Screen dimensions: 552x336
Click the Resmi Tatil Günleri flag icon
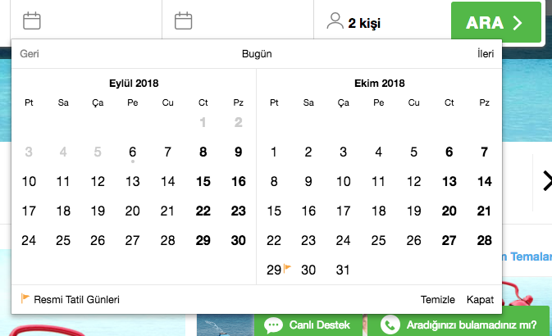(25, 298)
